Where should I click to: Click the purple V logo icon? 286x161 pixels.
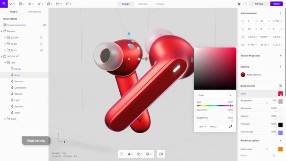click(x=239, y=4)
